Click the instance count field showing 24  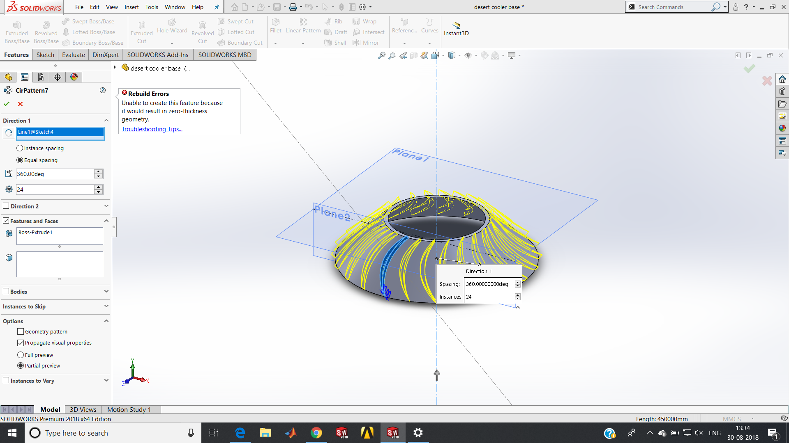click(55, 190)
